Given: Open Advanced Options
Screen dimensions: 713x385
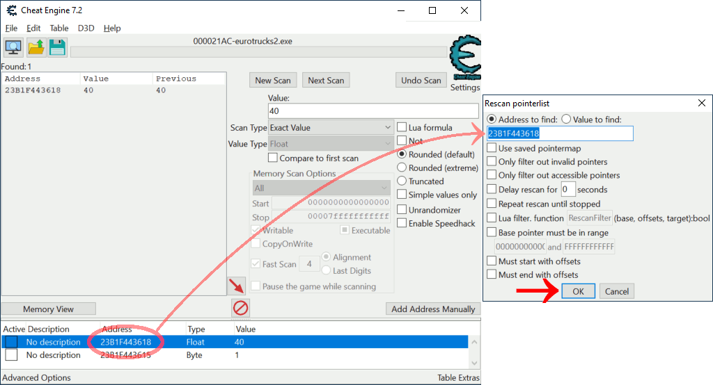Looking at the screenshot, I should point(36,378).
